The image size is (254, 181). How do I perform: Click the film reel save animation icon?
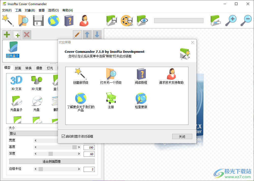[127, 21]
